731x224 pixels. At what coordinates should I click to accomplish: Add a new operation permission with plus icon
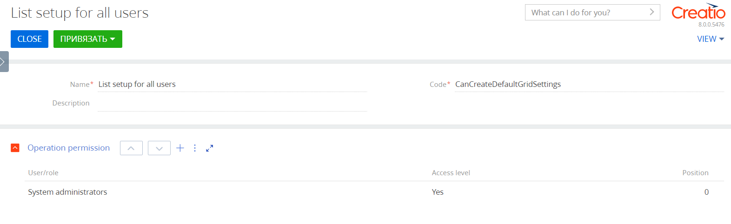coord(180,148)
